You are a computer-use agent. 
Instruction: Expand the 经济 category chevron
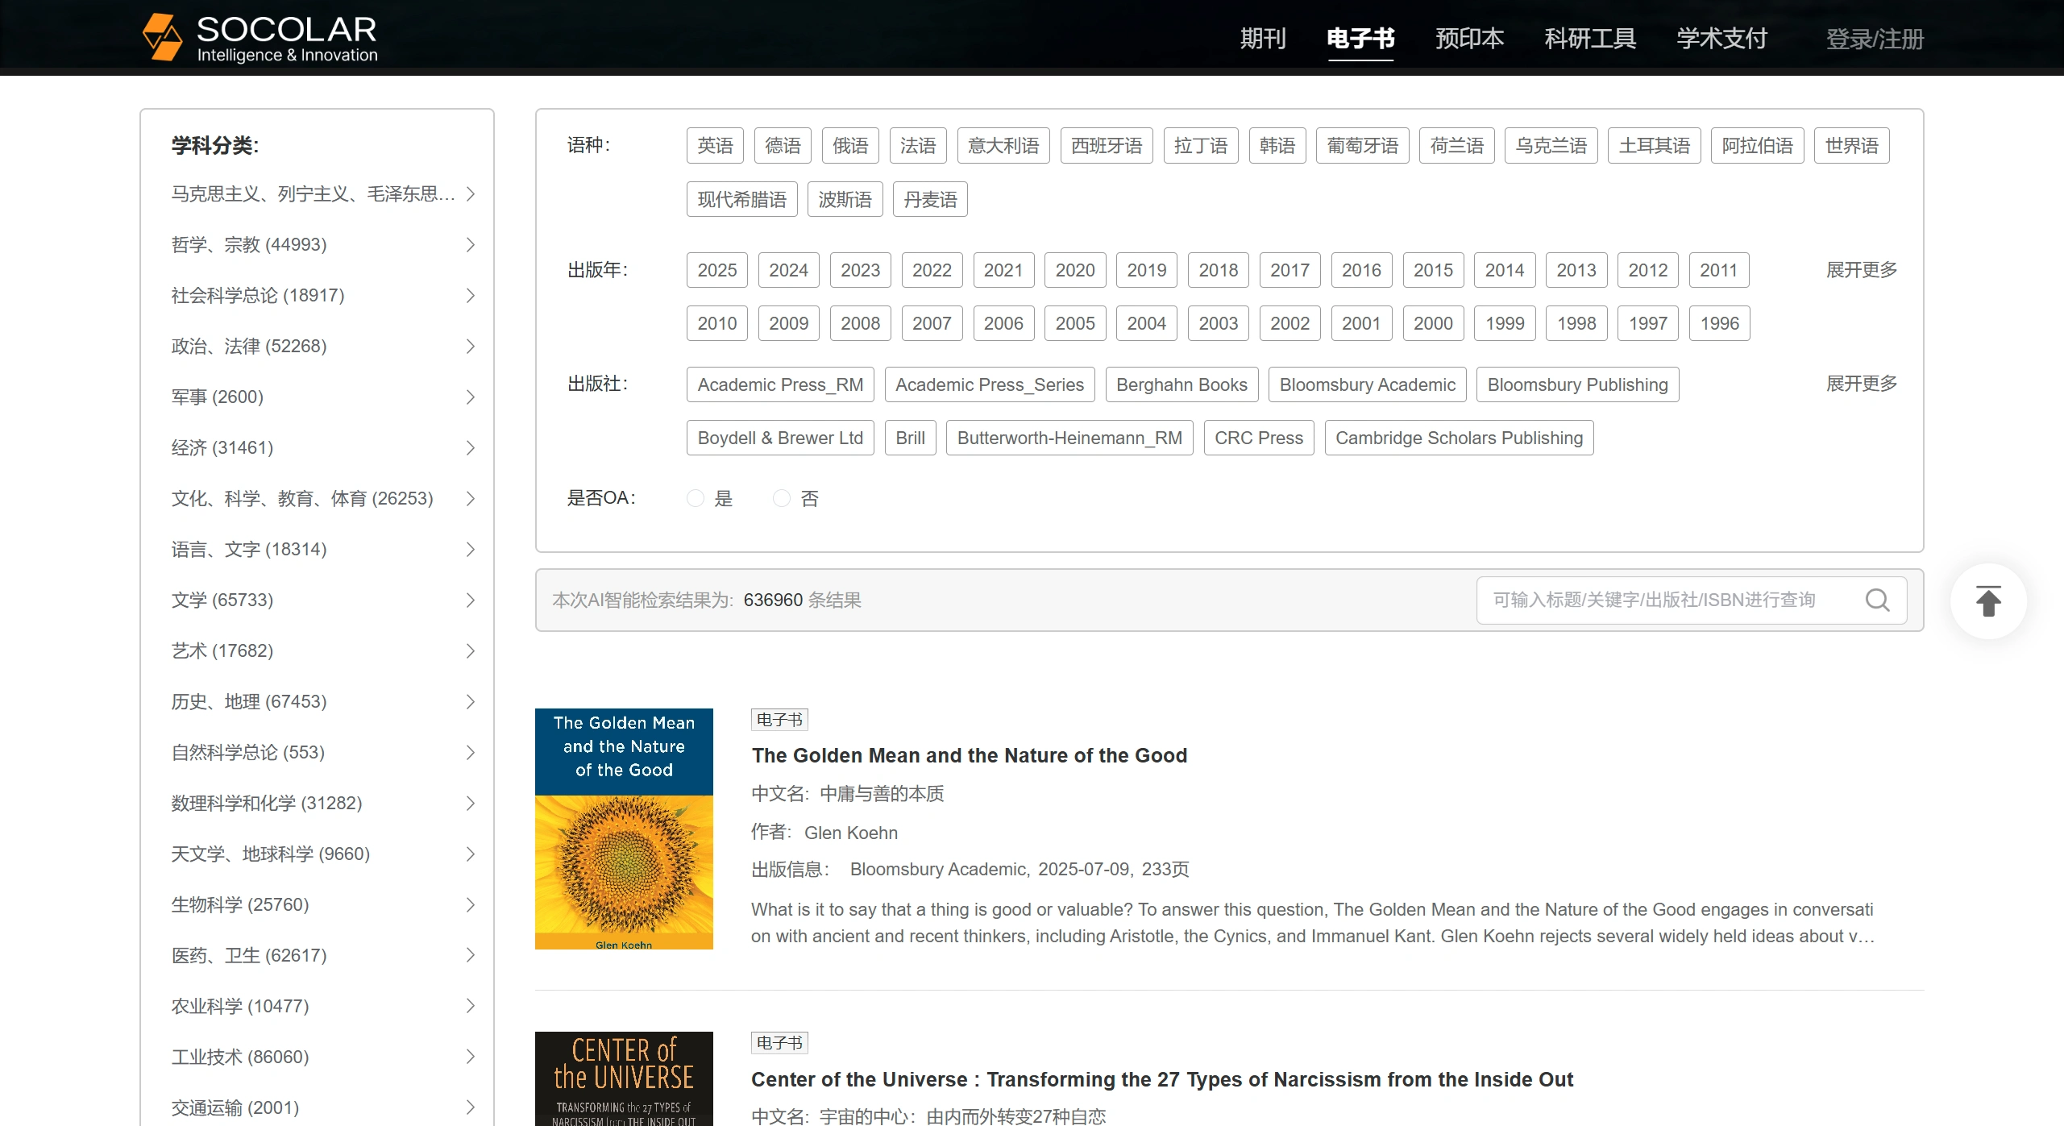tap(471, 448)
